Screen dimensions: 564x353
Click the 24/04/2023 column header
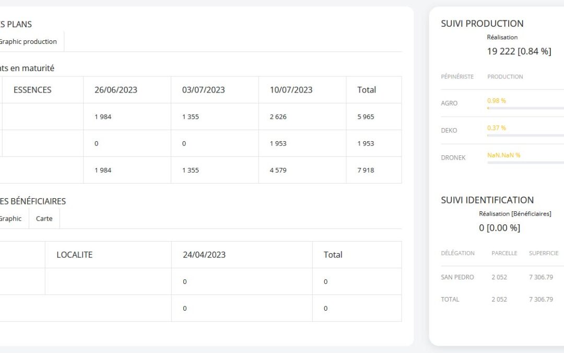[x=204, y=255]
